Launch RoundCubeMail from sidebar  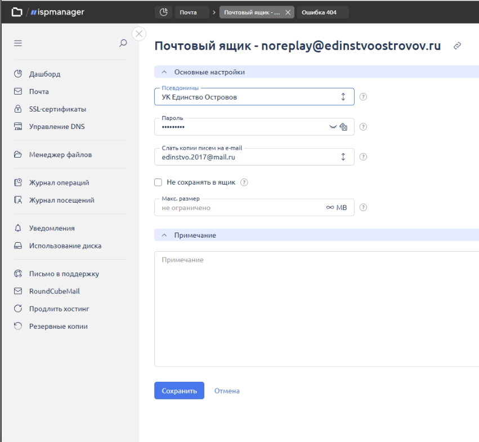(47, 291)
